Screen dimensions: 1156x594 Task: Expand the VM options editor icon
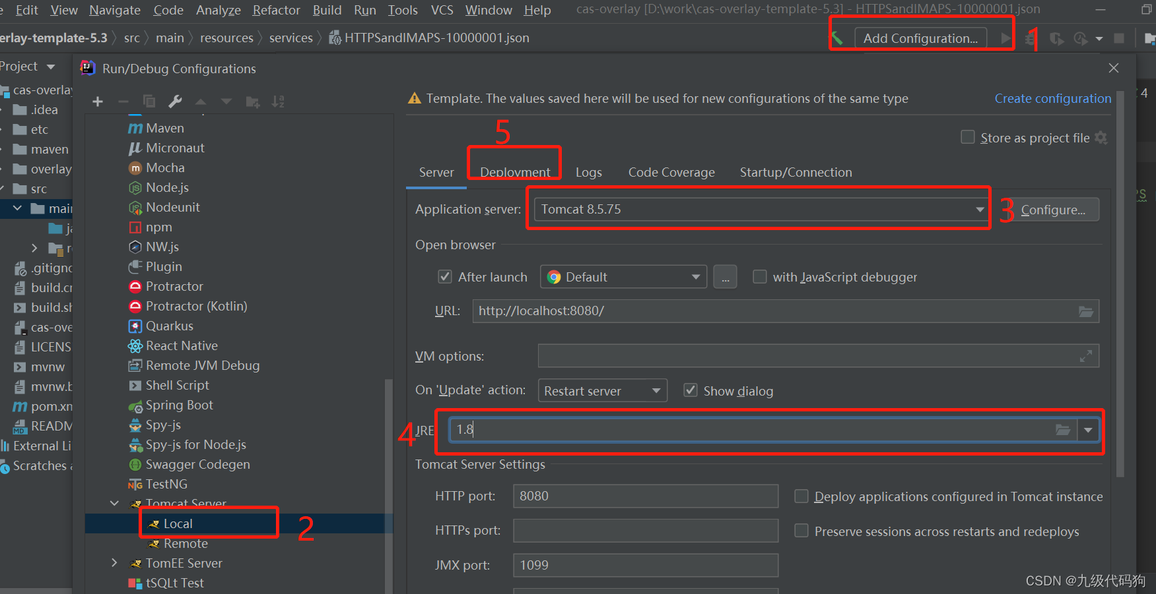coord(1087,355)
